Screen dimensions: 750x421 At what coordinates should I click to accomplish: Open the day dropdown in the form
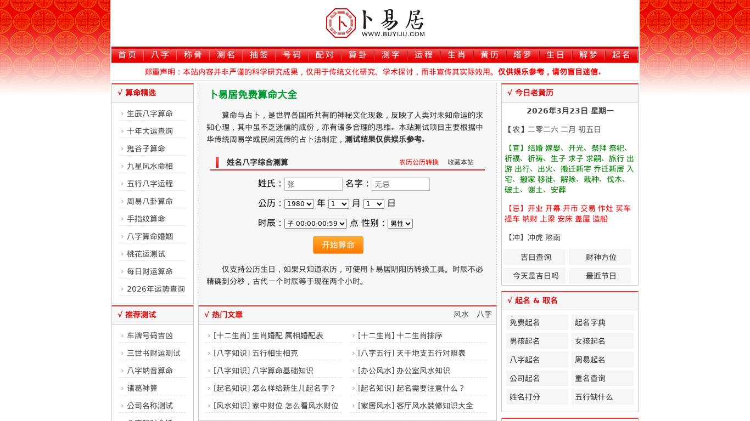click(x=373, y=203)
